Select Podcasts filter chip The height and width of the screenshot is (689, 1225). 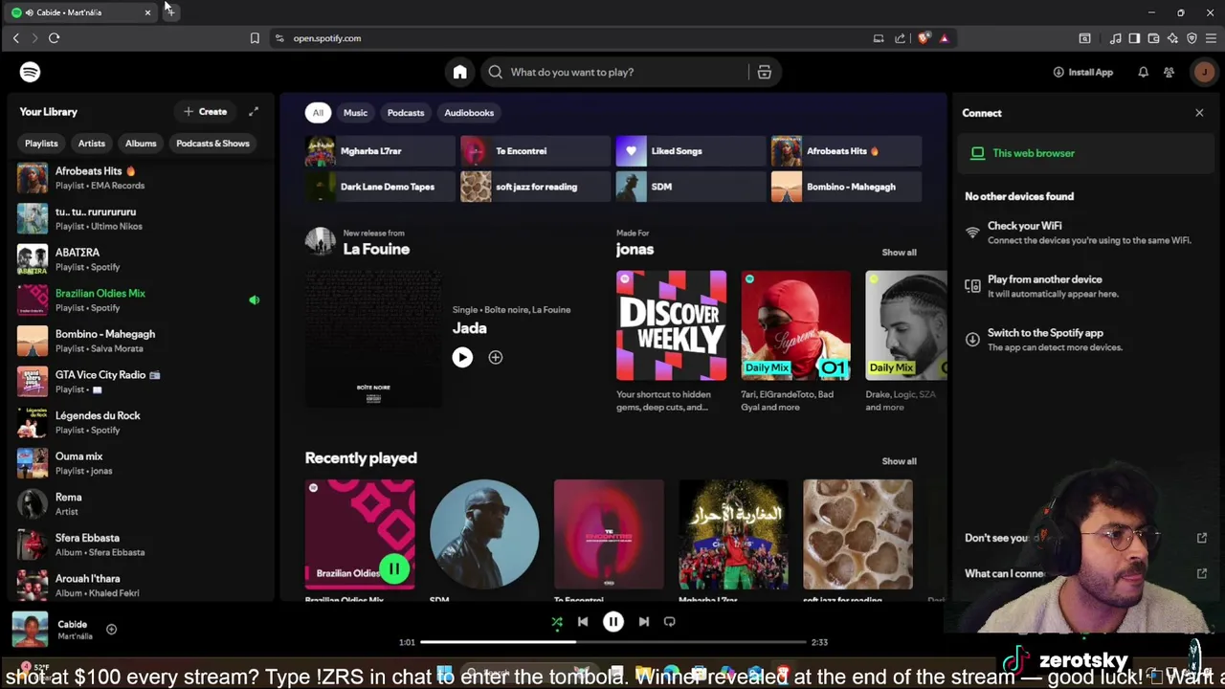[406, 113]
